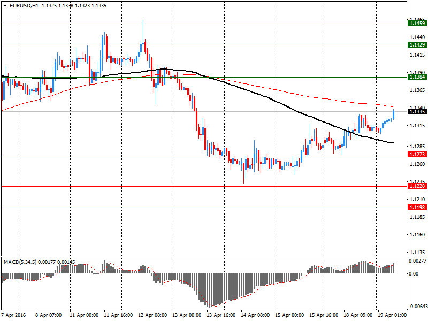
Task: Click the 1.1198 red support label
Action: (417, 208)
